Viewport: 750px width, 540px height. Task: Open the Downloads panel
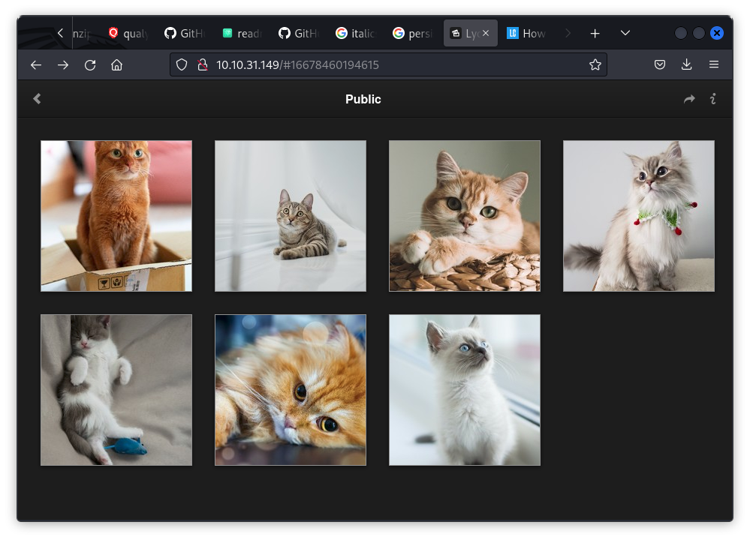(686, 64)
